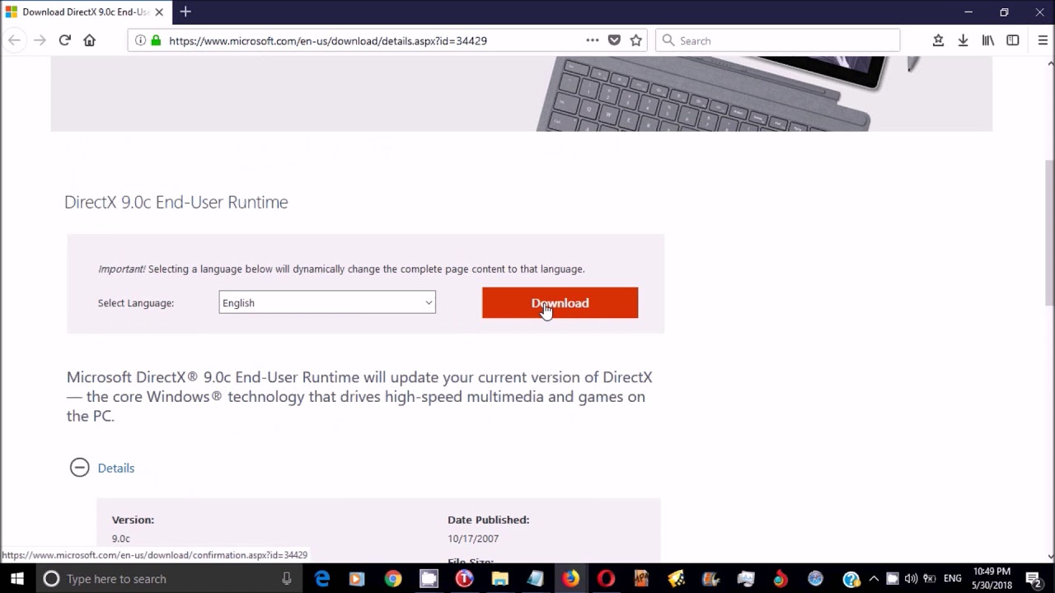Activate the taskbar microphone search

tap(286, 579)
